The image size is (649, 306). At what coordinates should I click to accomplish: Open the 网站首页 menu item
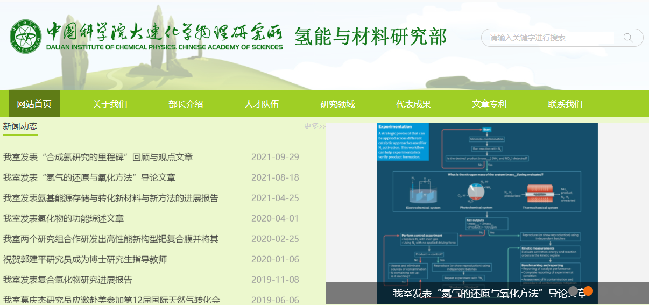point(34,104)
